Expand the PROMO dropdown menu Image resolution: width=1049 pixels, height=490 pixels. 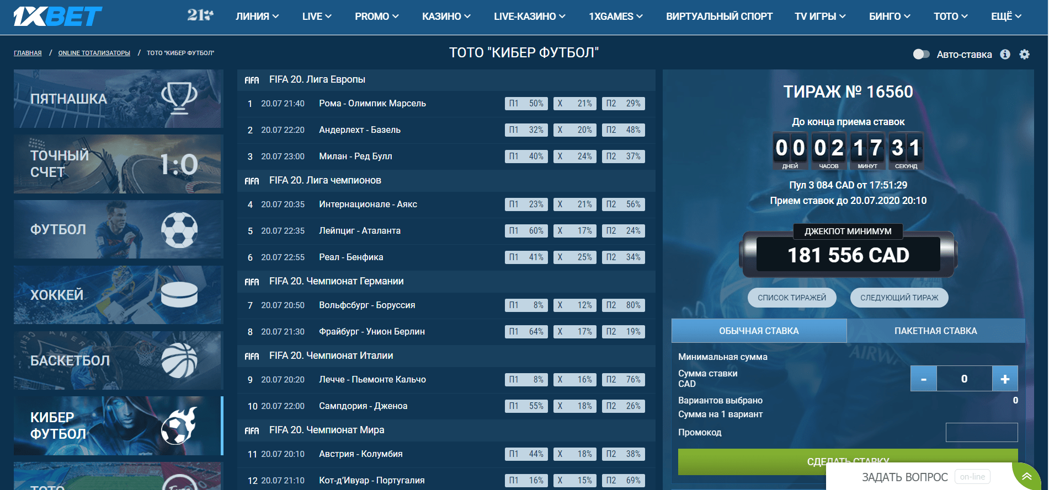coord(377,17)
